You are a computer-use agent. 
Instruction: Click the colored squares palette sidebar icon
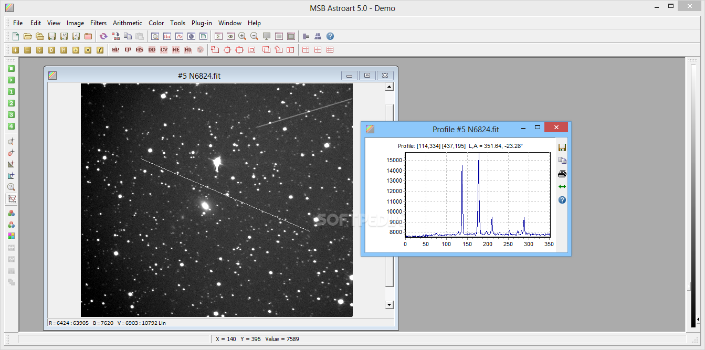coord(11,236)
